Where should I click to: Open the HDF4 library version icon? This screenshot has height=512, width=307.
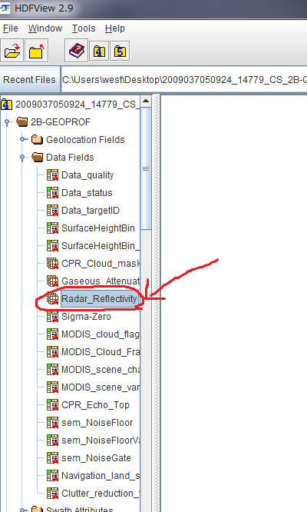pyautogui.click(x=99, y=52)
